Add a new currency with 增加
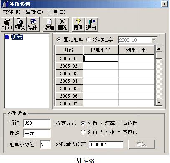 pos(49,24)
